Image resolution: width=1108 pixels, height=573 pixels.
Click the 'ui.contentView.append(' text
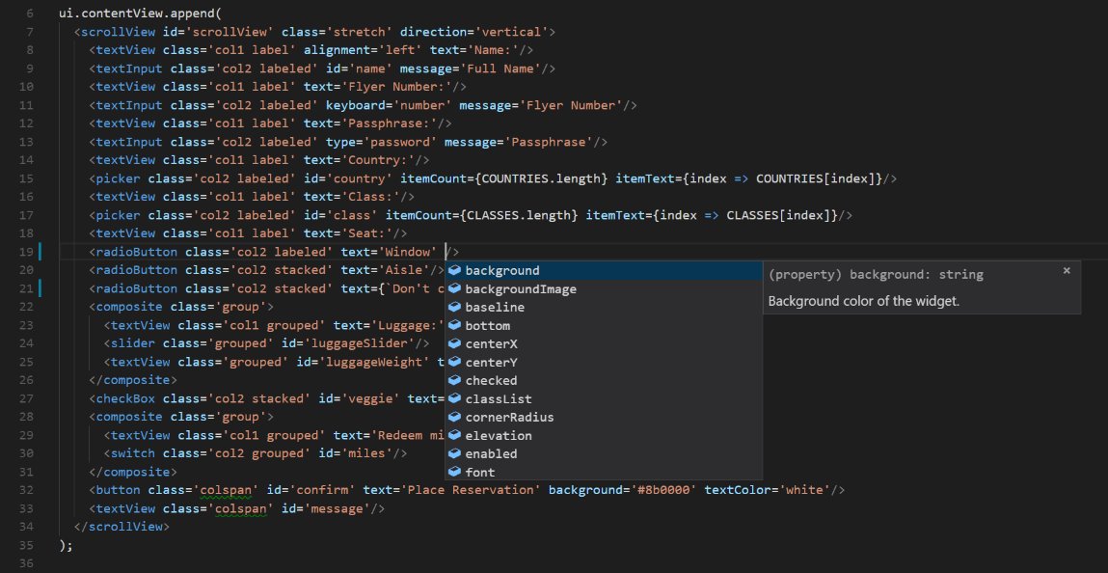[x=141, y=14]
